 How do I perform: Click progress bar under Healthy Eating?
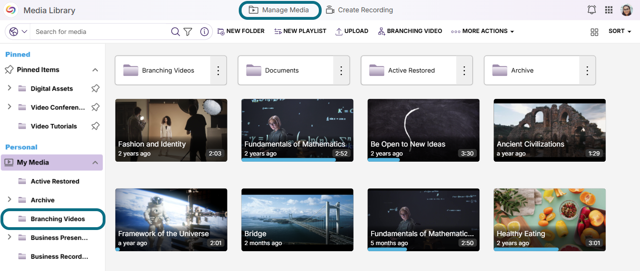click(x=526, y=249)
